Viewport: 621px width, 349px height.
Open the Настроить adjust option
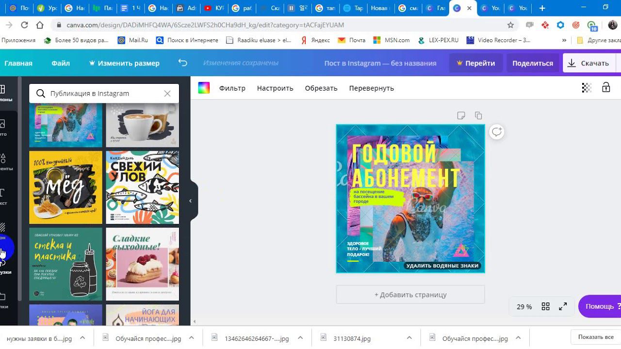point(275,88)
